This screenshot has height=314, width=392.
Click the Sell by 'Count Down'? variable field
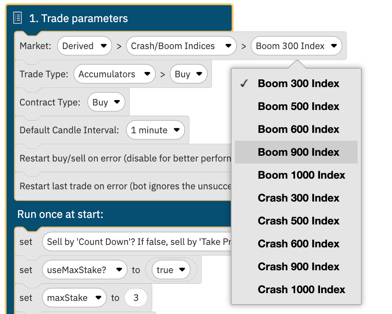[137, 242]
